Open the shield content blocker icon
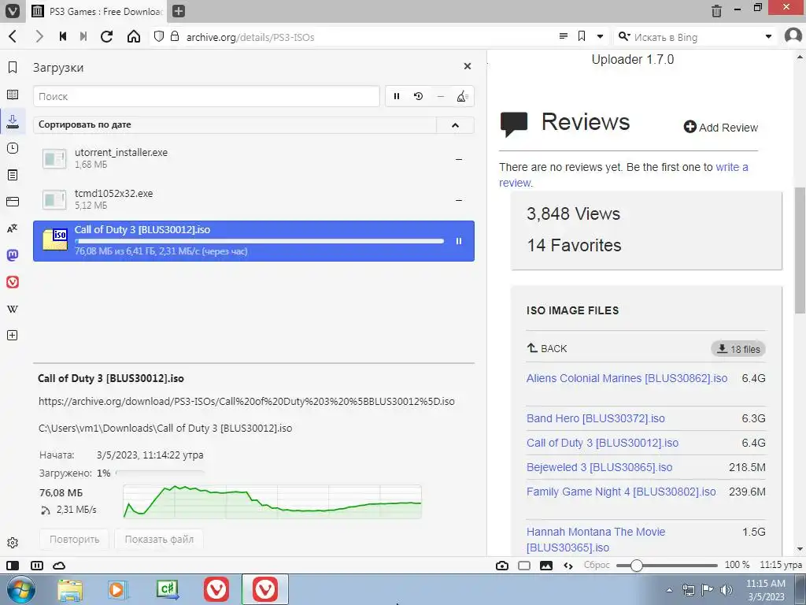Screen dimensions: 806x605 pyautogui.click(x=159, y=36)
